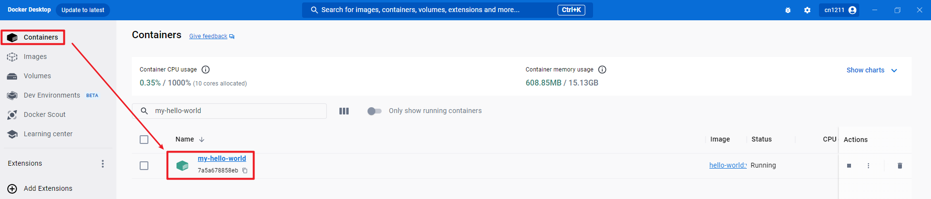Delete my-hello-world container via trash icon
This screenshot has width=931, height=199.
(x=899, y=166)
